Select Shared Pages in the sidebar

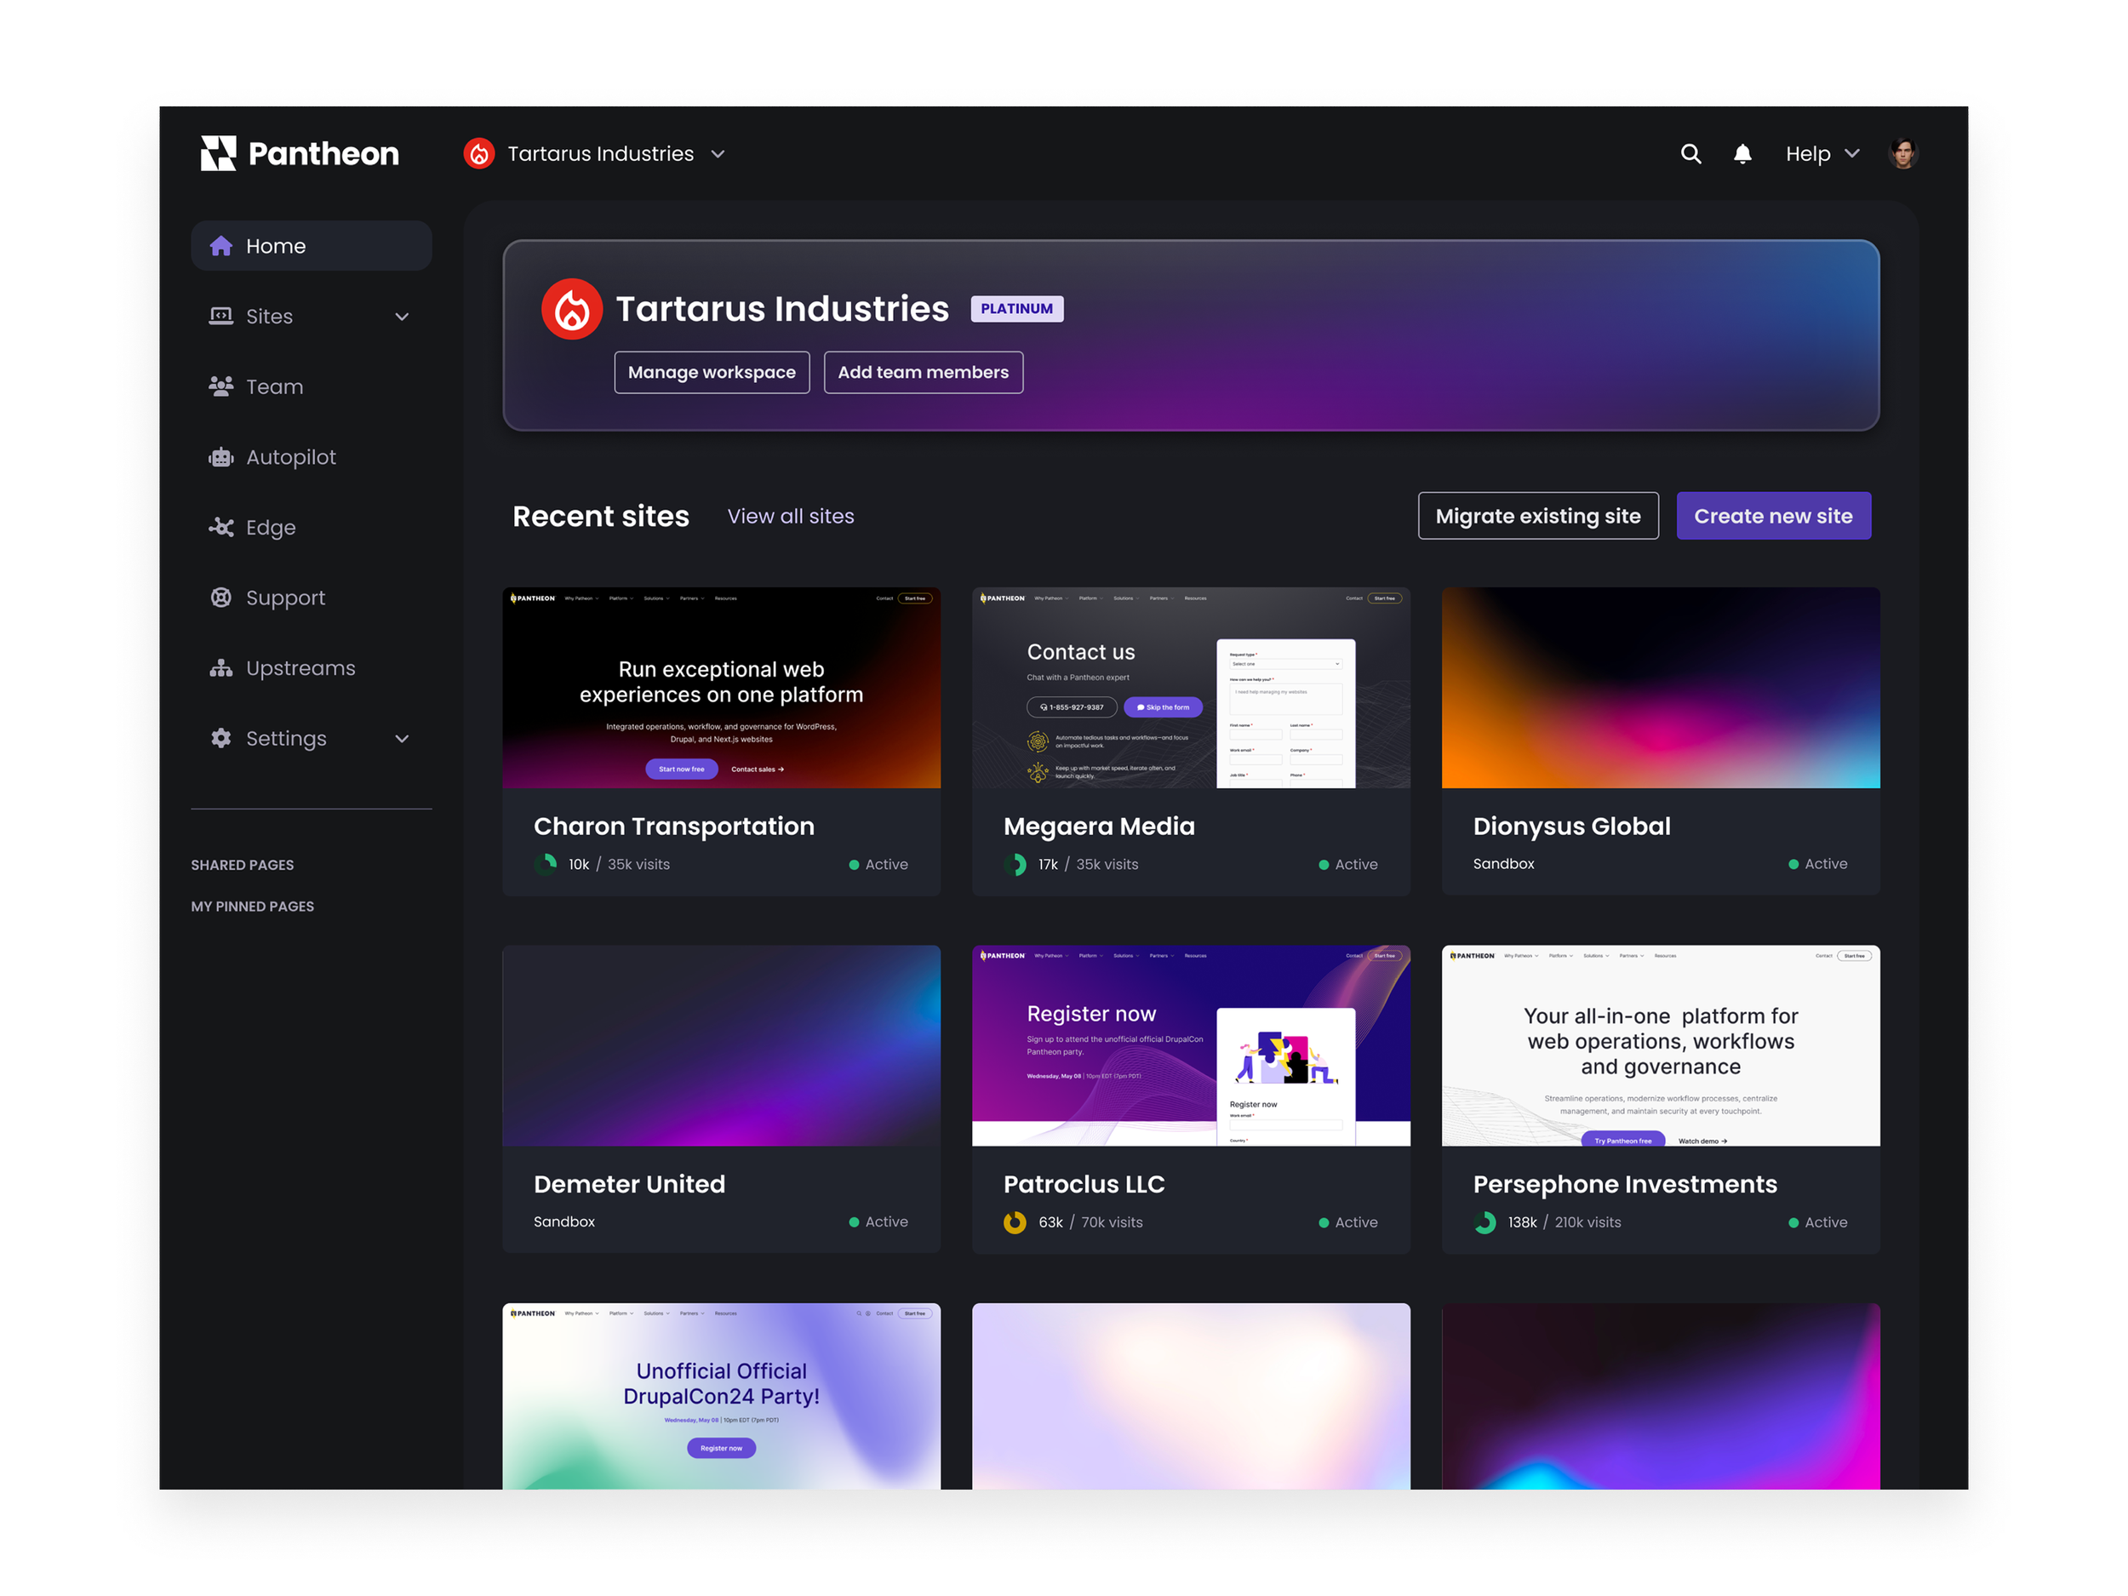click(x=242, y=864)
